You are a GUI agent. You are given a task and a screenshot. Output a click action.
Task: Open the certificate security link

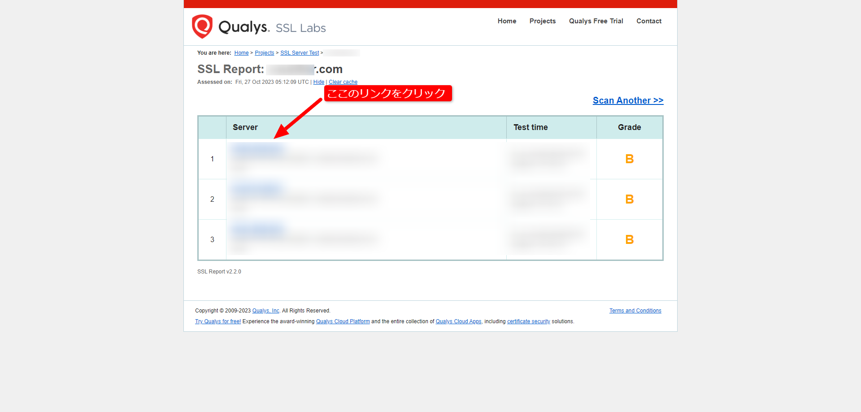point(529,321)
